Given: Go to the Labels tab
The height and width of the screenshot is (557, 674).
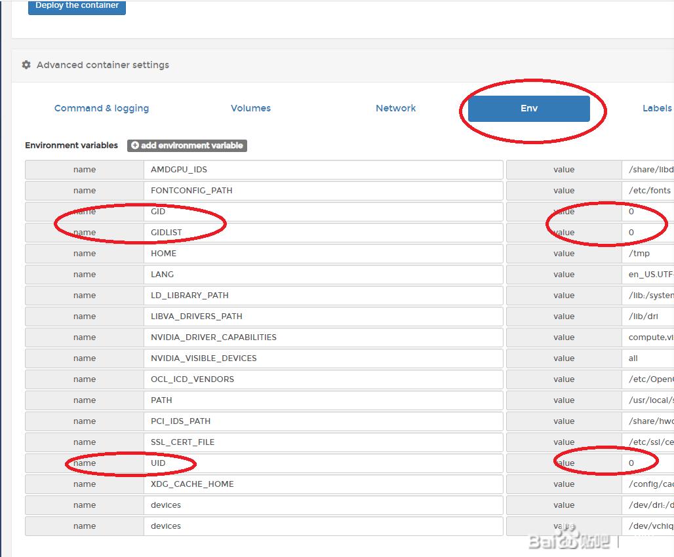Looking at the screenshot, I should point(656,108).
